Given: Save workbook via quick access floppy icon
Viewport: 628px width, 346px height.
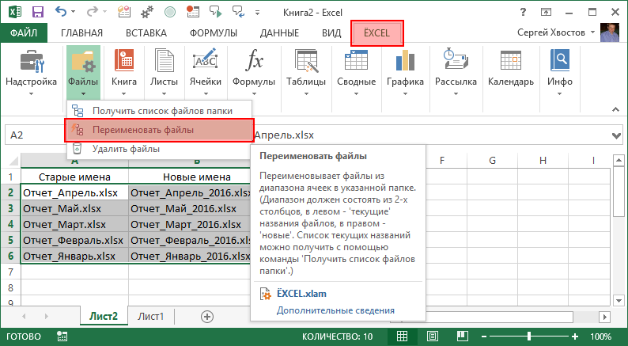Looking at the screenshot, I should pyautogui.click(x=38, y=13).
